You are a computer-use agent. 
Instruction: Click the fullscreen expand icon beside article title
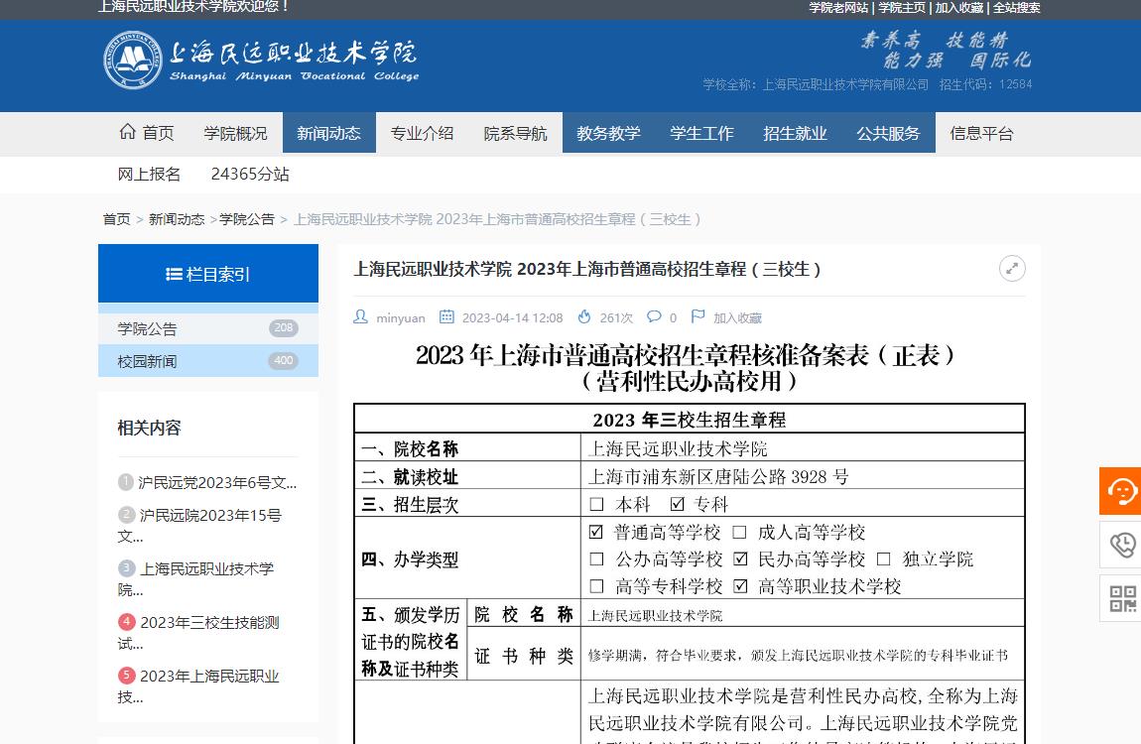coord(1012,269)
